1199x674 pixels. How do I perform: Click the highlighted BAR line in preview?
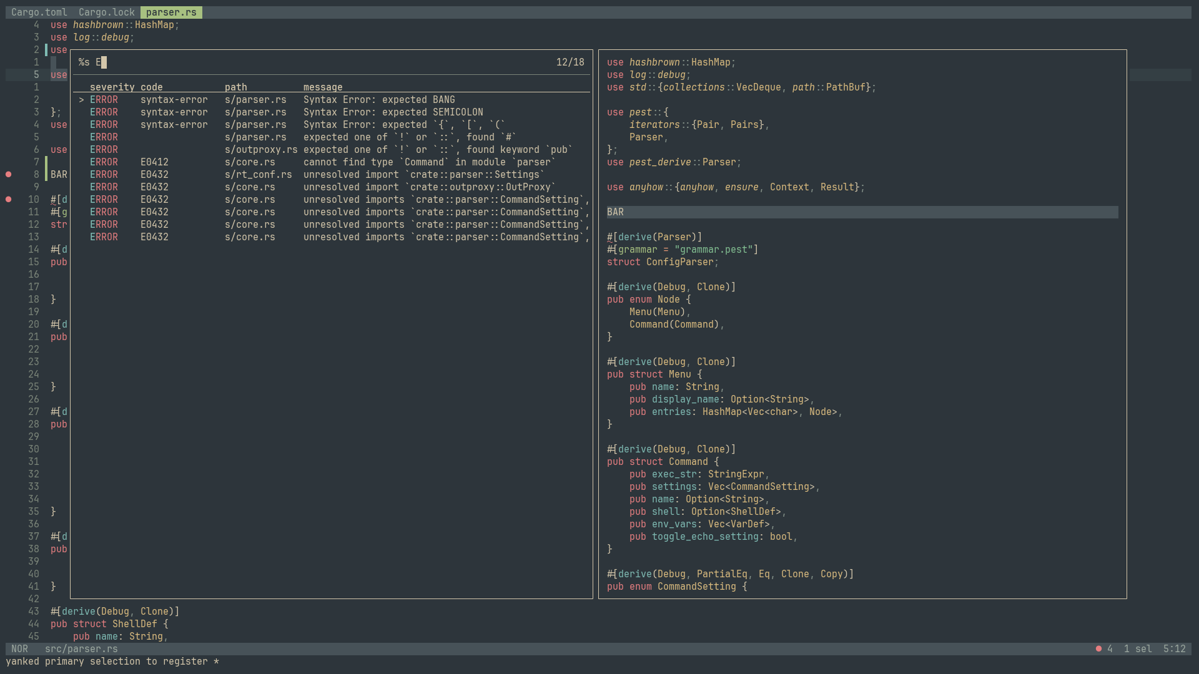point(862,212)
